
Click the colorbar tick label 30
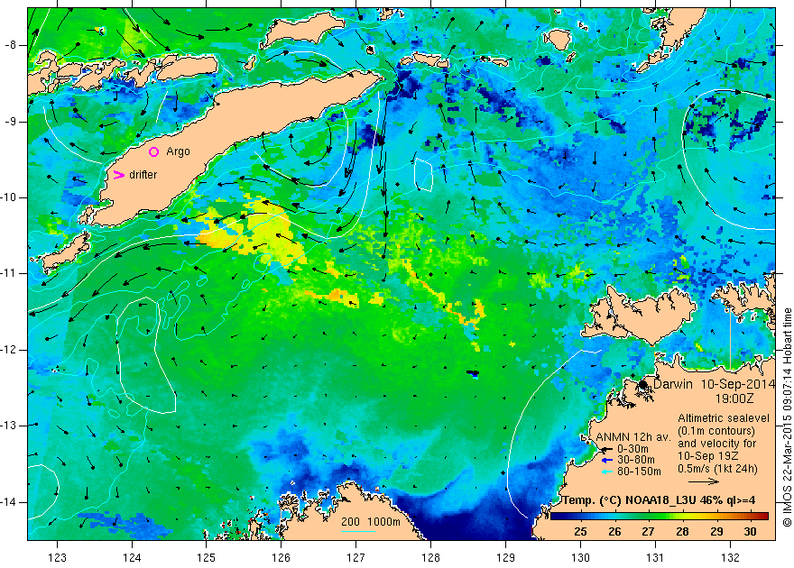pyautogui.click(x=750, y=532)
